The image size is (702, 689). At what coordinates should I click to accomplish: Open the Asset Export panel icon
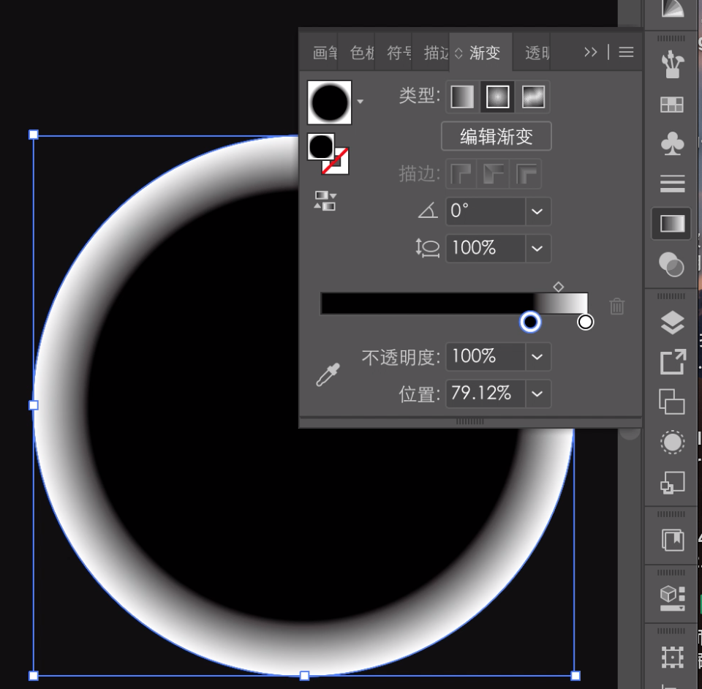tap(673, 362)
